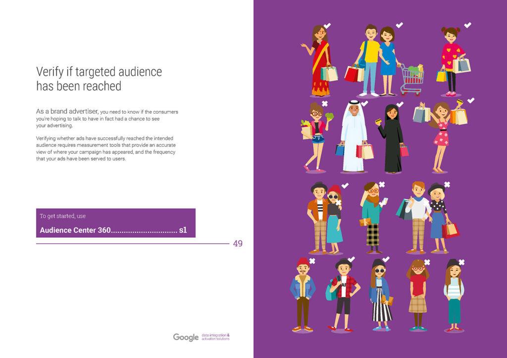Click the 'Verify if targeted audience' heading
This screenshot has height=358, width=507.
[x=99, y=79]
